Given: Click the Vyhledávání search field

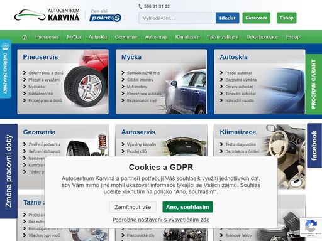Looking at the screenshot, I should coord(177,18).
